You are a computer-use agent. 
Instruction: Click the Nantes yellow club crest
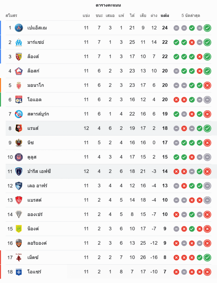(19, 229)
